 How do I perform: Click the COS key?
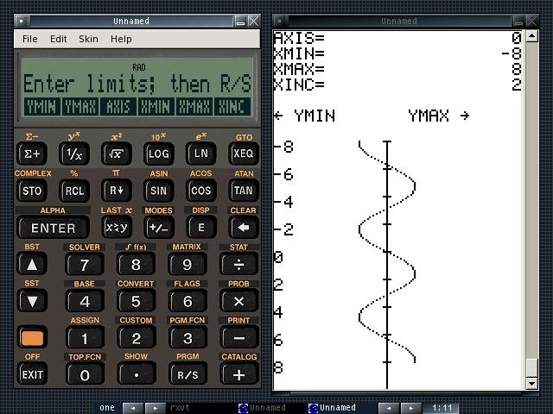(201, 191)
